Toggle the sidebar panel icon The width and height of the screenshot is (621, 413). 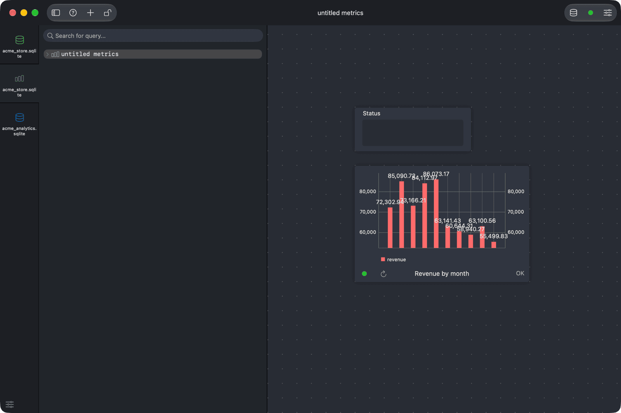[x=56, y=13]
